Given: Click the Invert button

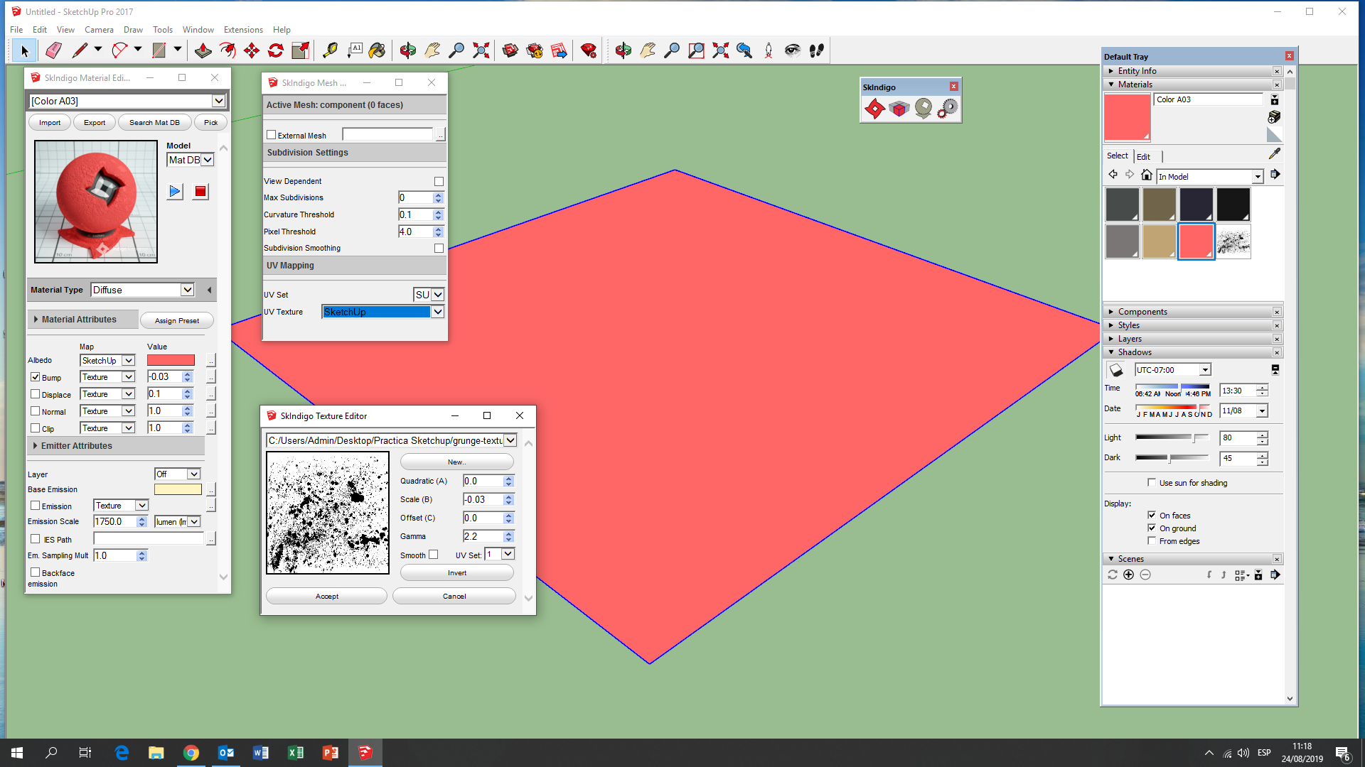Looking at the screenshot, I should point(456,573).
